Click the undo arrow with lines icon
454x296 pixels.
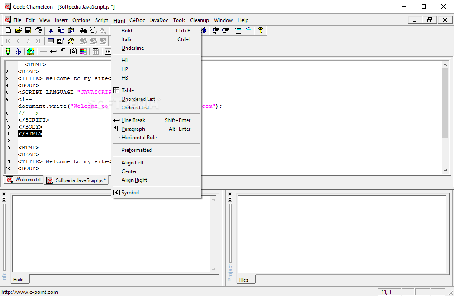pyautogui.click(x=248, y=30)
